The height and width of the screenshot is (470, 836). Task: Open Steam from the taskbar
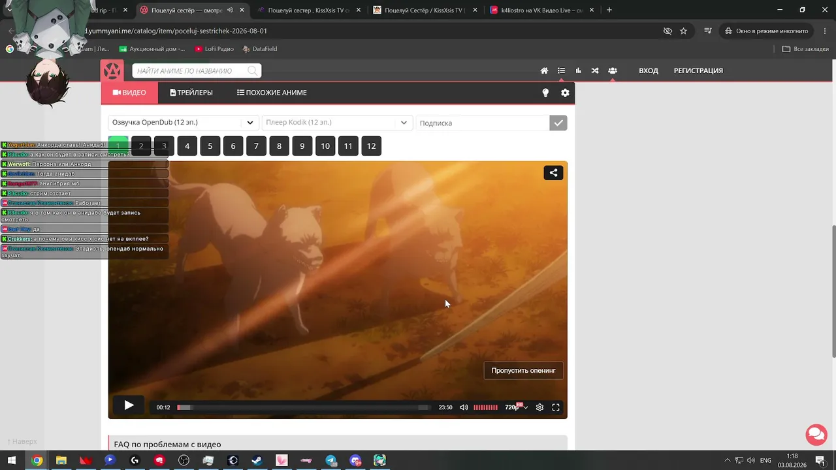pos(257,460)
